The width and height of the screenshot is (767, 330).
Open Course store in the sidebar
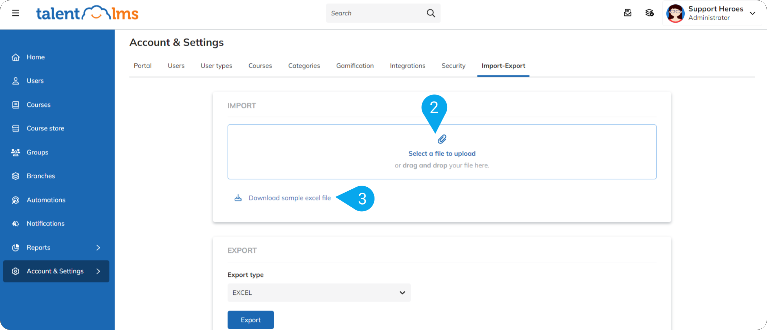[x=45, y=128]
